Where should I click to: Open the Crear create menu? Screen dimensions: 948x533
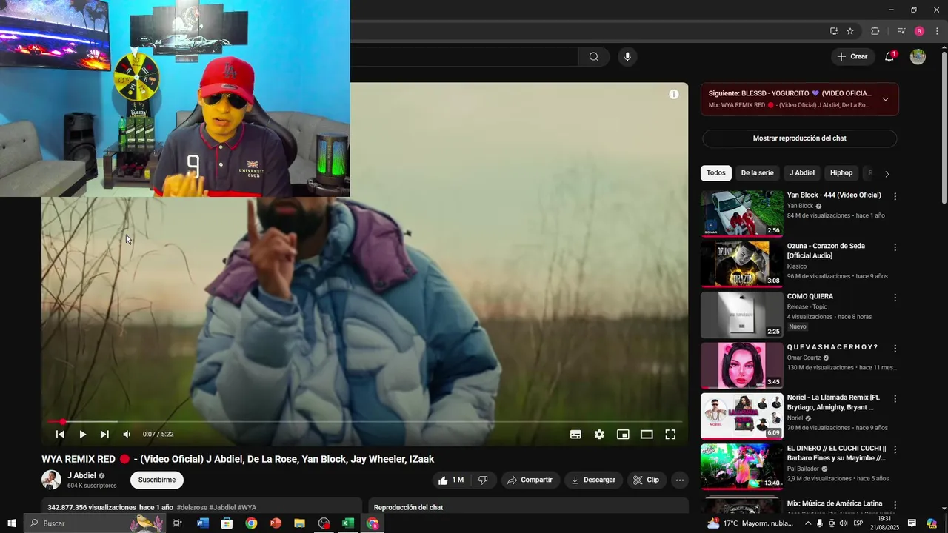[x=852, y=56]
